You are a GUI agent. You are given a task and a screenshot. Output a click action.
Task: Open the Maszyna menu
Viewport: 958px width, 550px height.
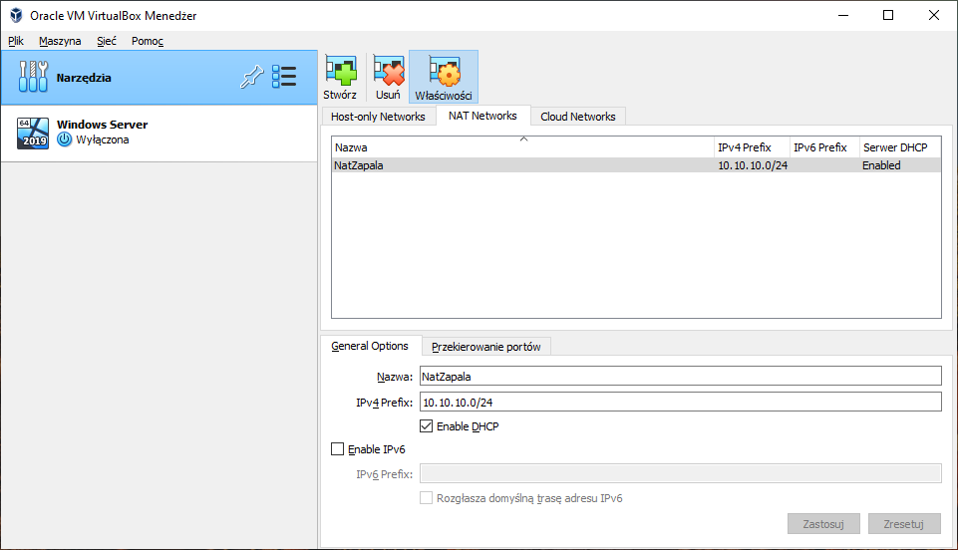coord(60,41)
